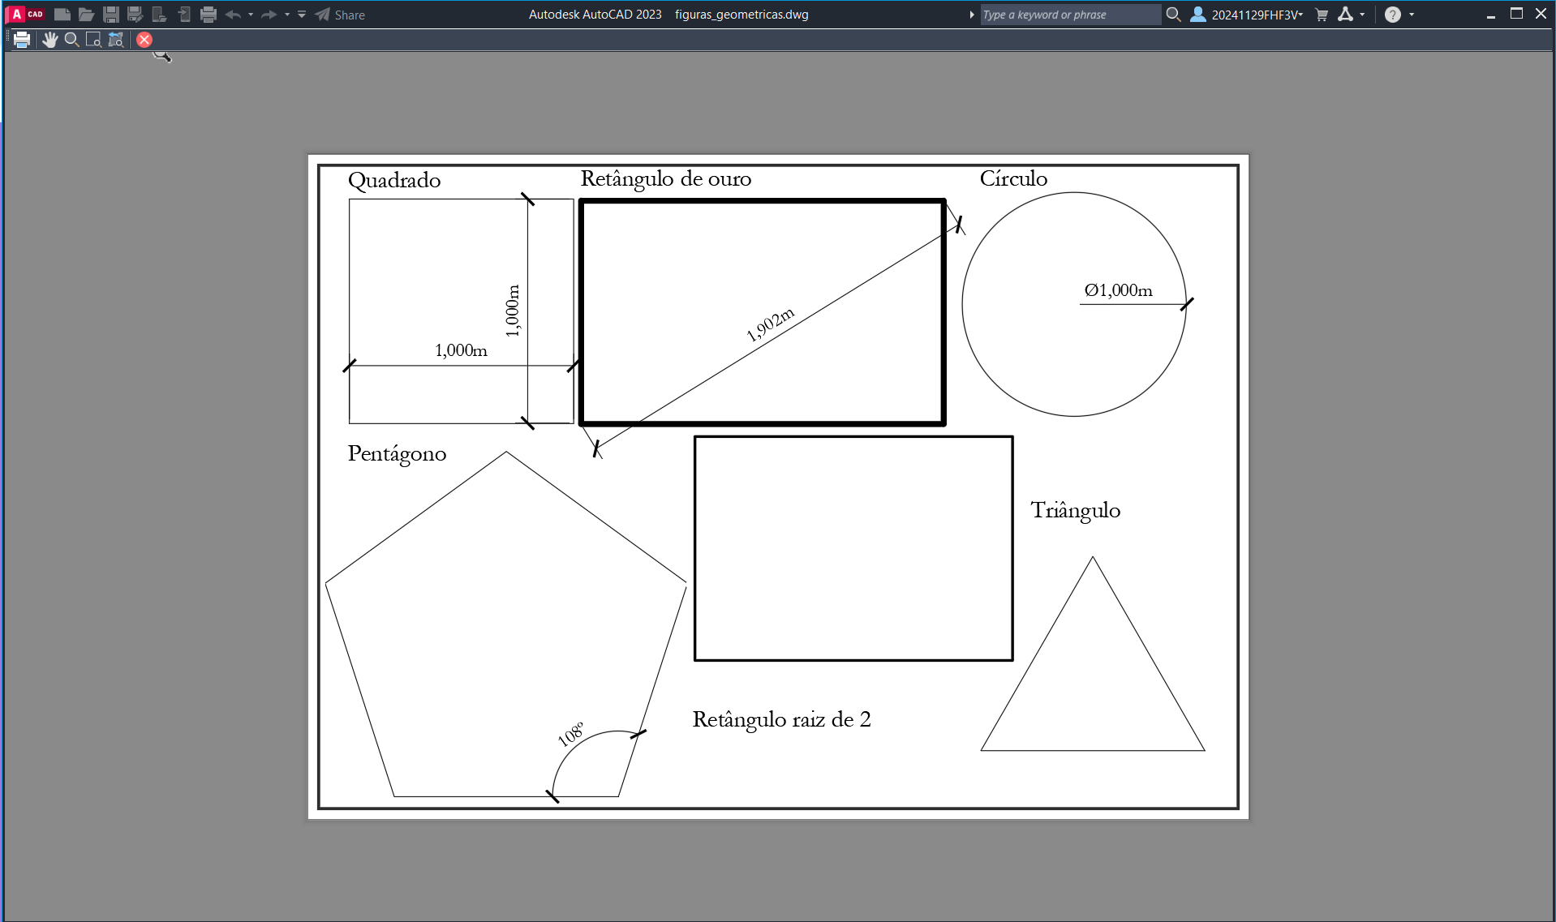Create a new drawing from Quick Access
The image size is (1556, 922).
[62, 15]
